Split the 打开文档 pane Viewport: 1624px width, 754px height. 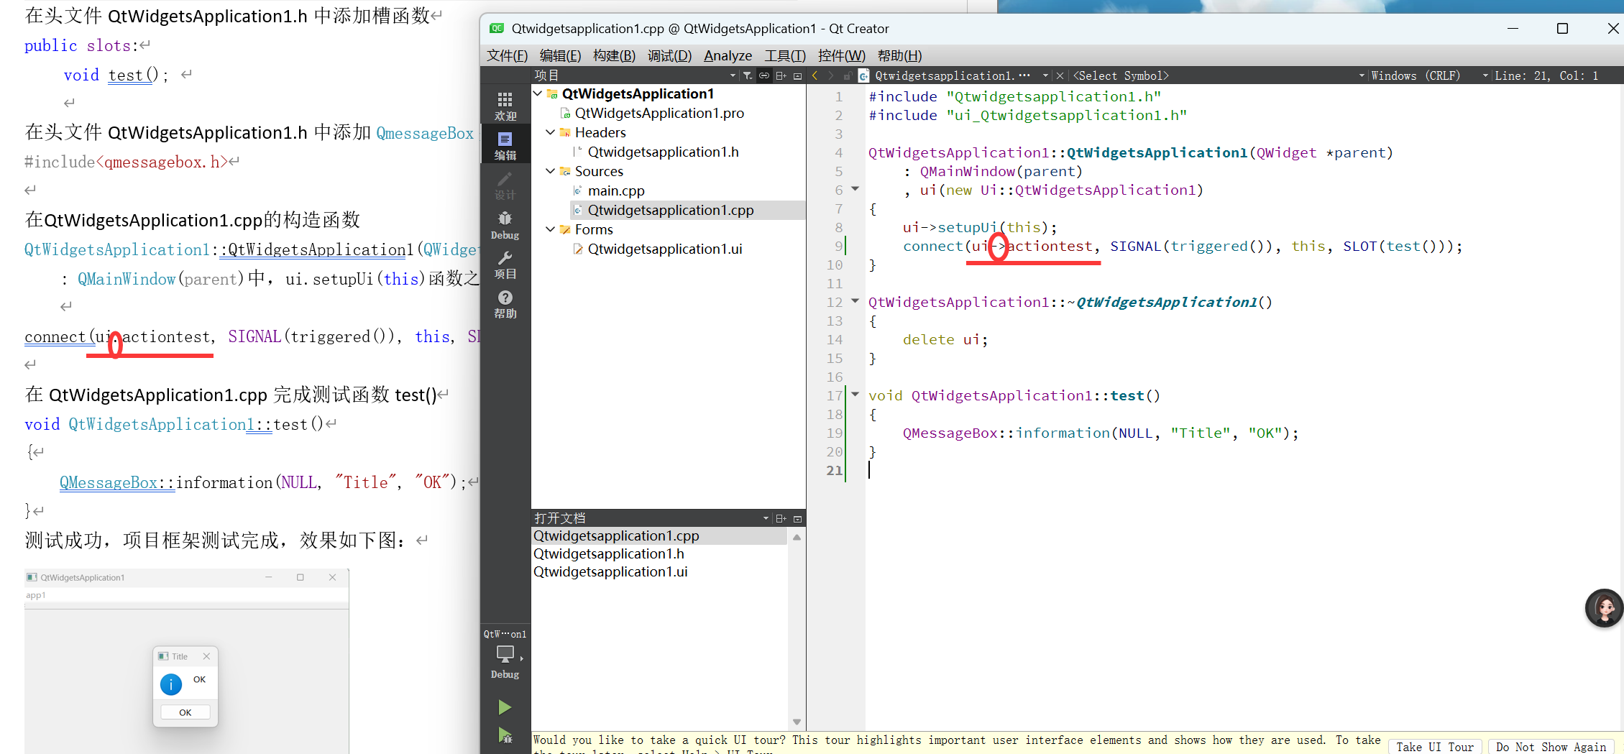(x=781, y=518)
